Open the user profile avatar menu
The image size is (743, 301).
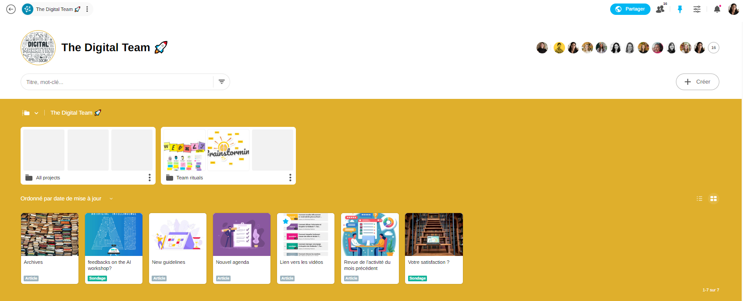click(x=733, y=9)
